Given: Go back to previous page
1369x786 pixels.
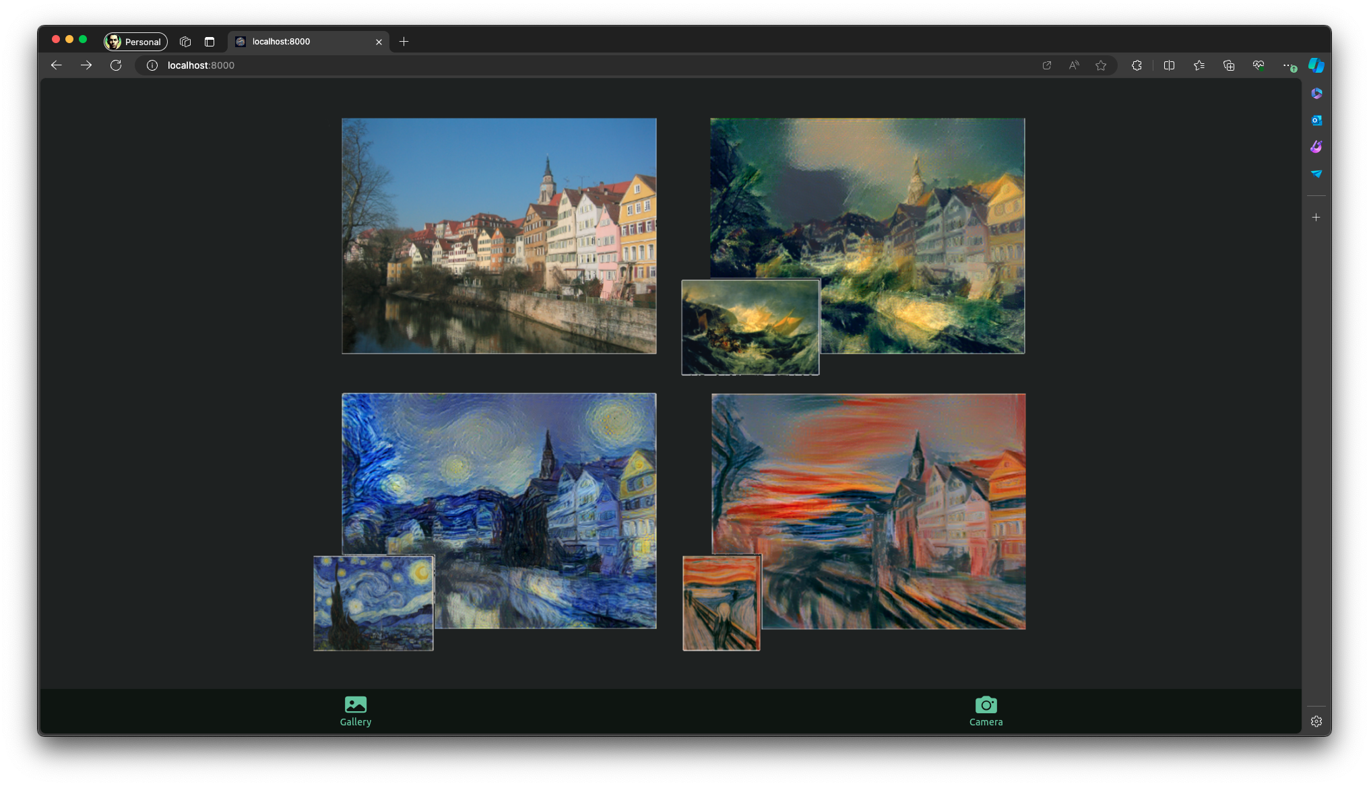Looking at the screenshot, I should pyautogui.click(x=57, y=65).
